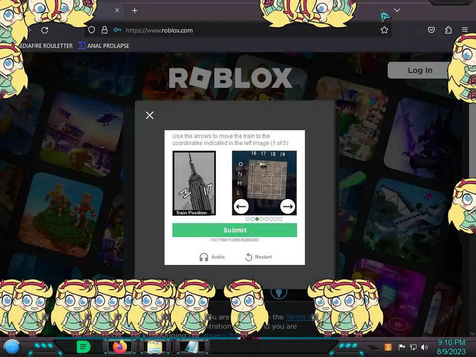This screenshot has height=357, width=476.
Task: Open the tracking protection shield icon
Action: [92, 30]
